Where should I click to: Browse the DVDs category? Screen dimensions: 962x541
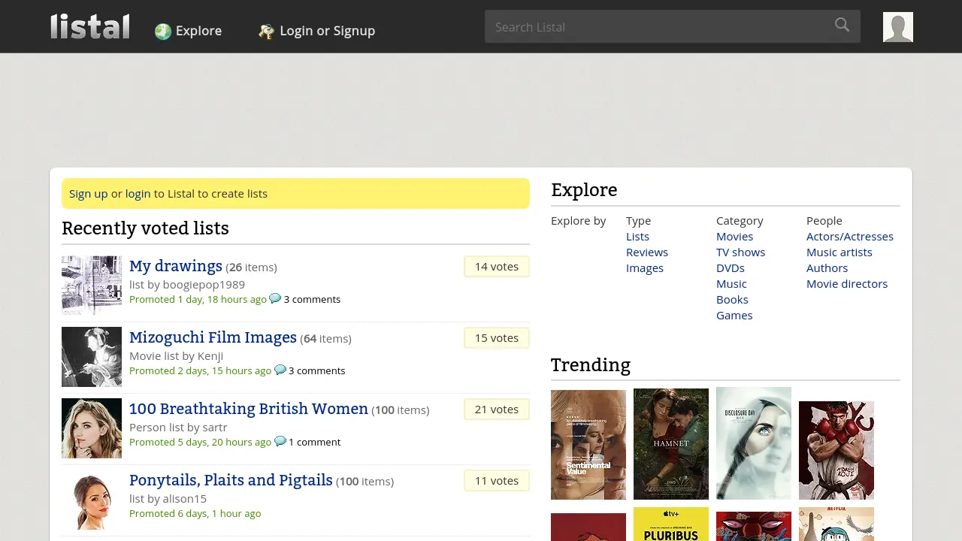[731, 267]
